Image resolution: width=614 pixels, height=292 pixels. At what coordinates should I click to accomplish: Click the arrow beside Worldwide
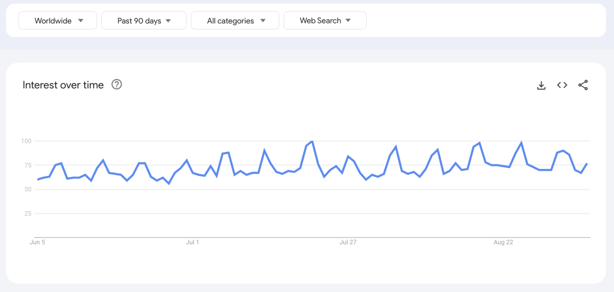81,20
